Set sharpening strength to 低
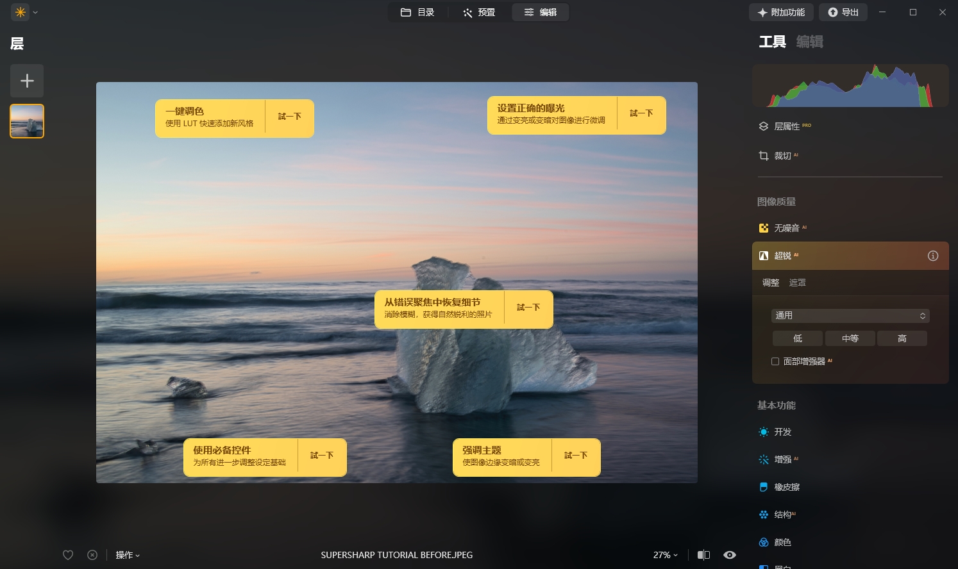 click(798, 338)
